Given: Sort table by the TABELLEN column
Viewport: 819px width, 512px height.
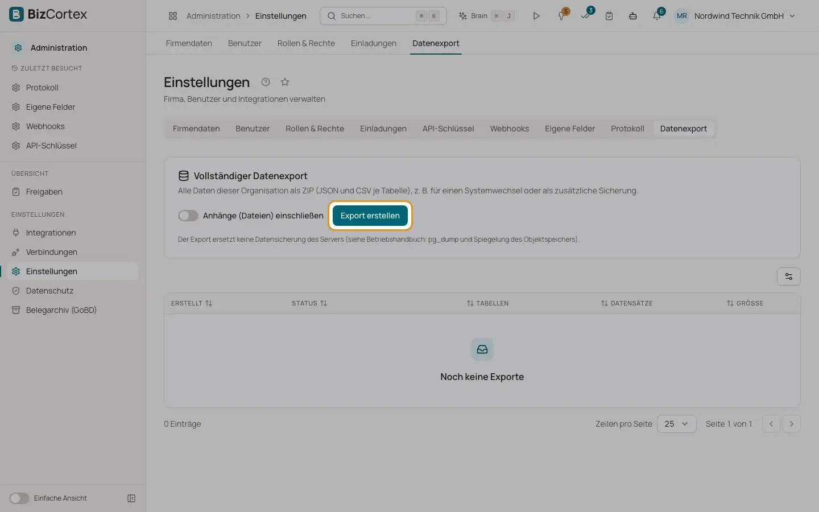Looking at the screenshot, I should tap(487, 303).
